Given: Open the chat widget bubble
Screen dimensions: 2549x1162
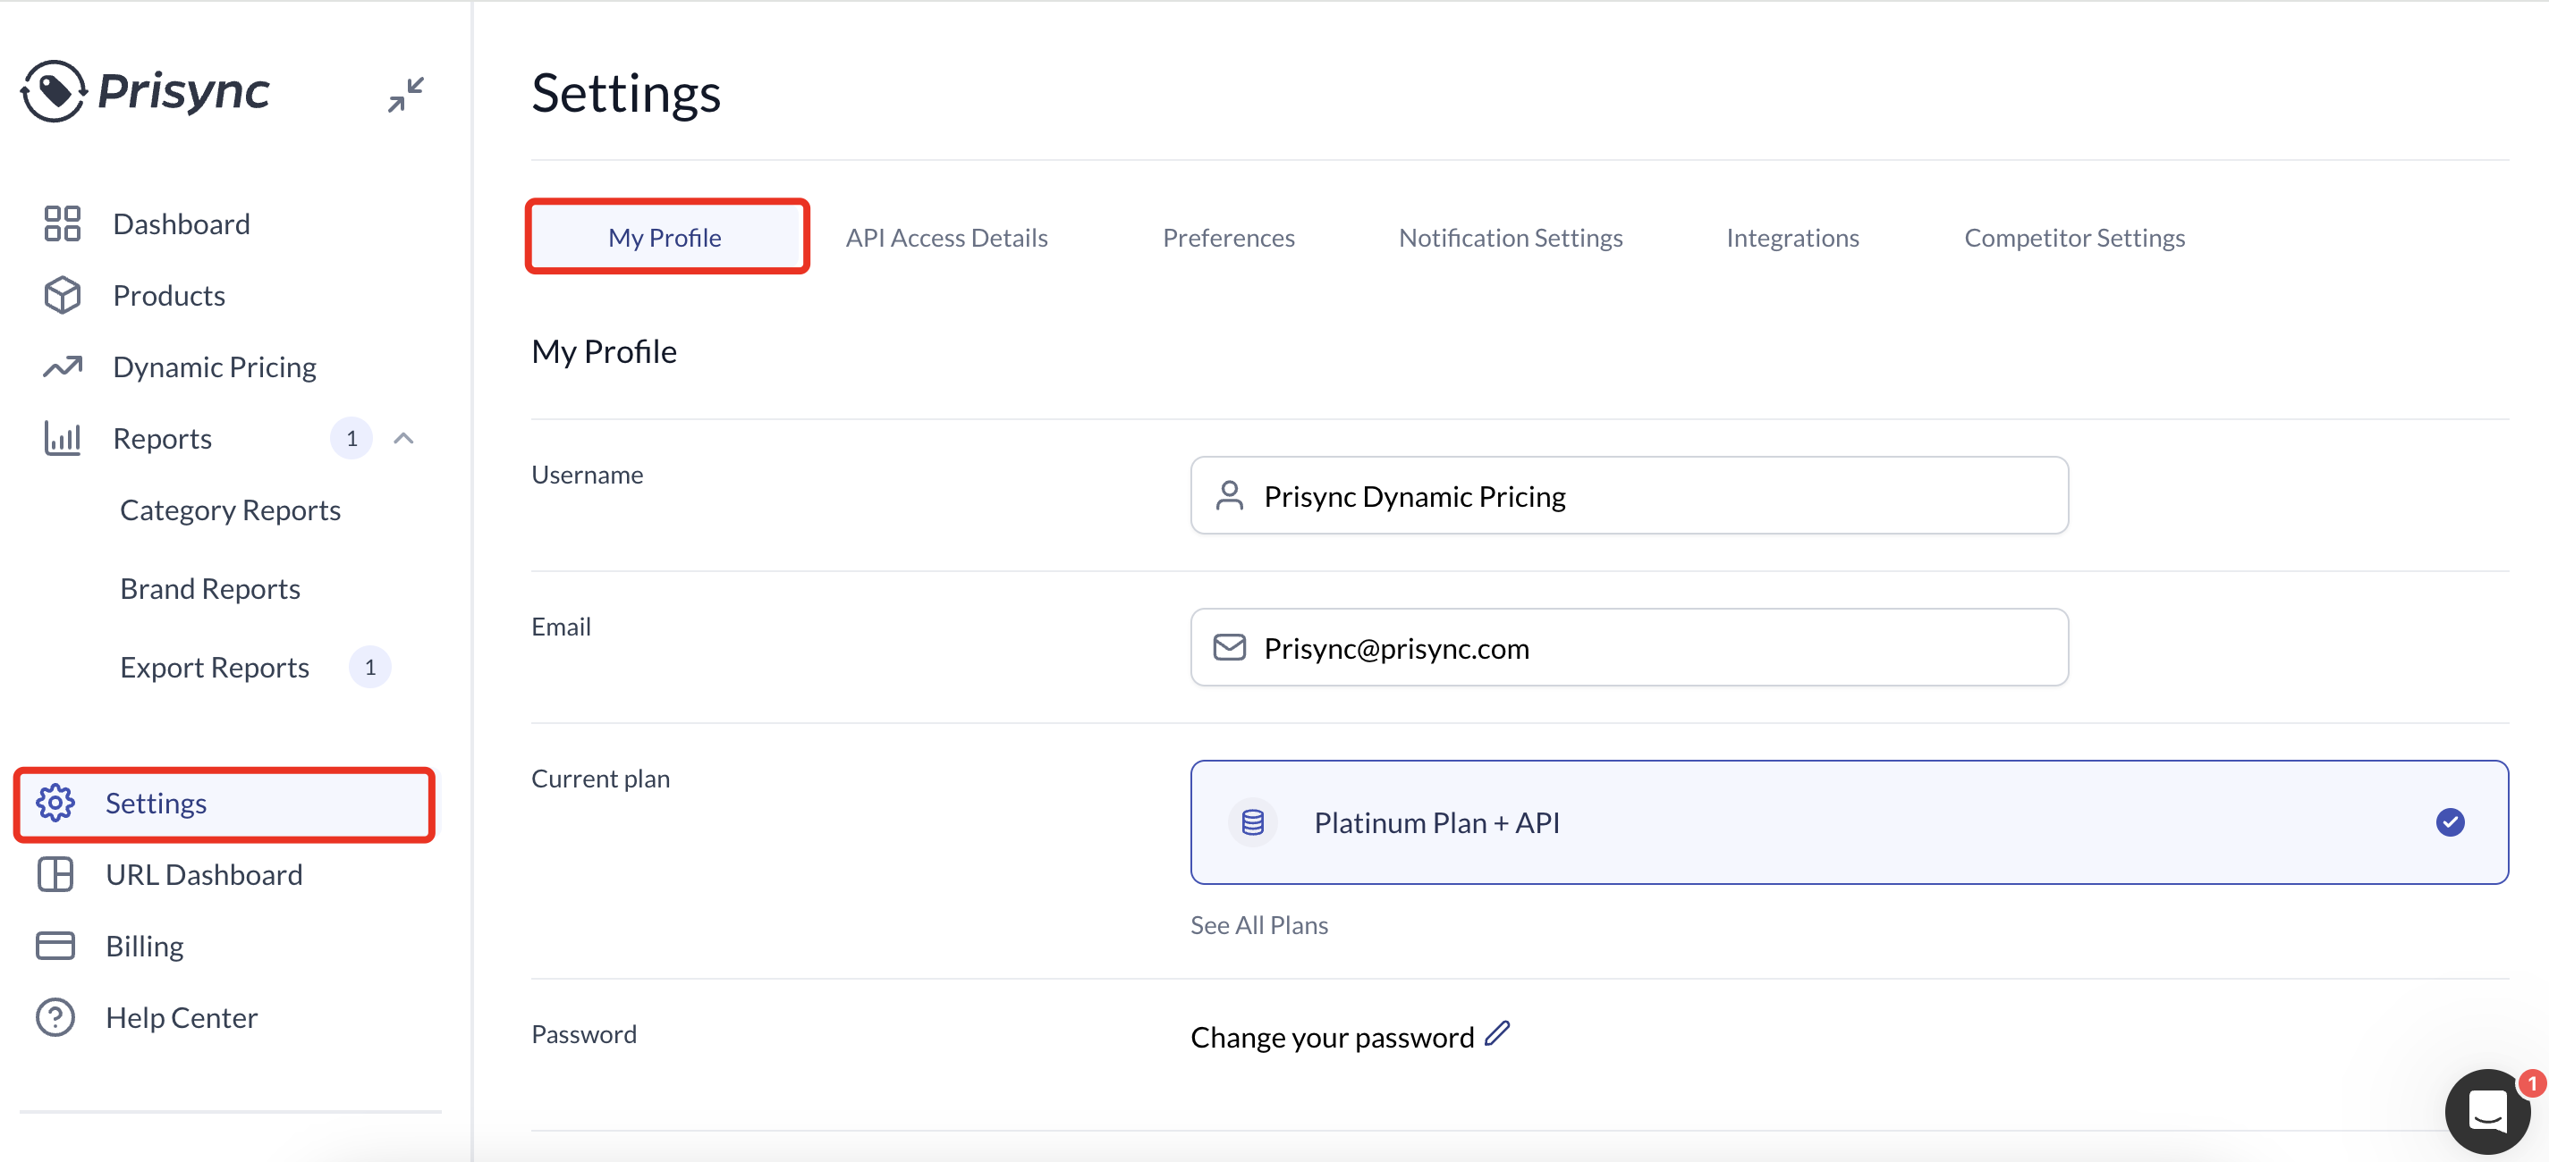Looking at the screenshot, I should 2487,1112.
